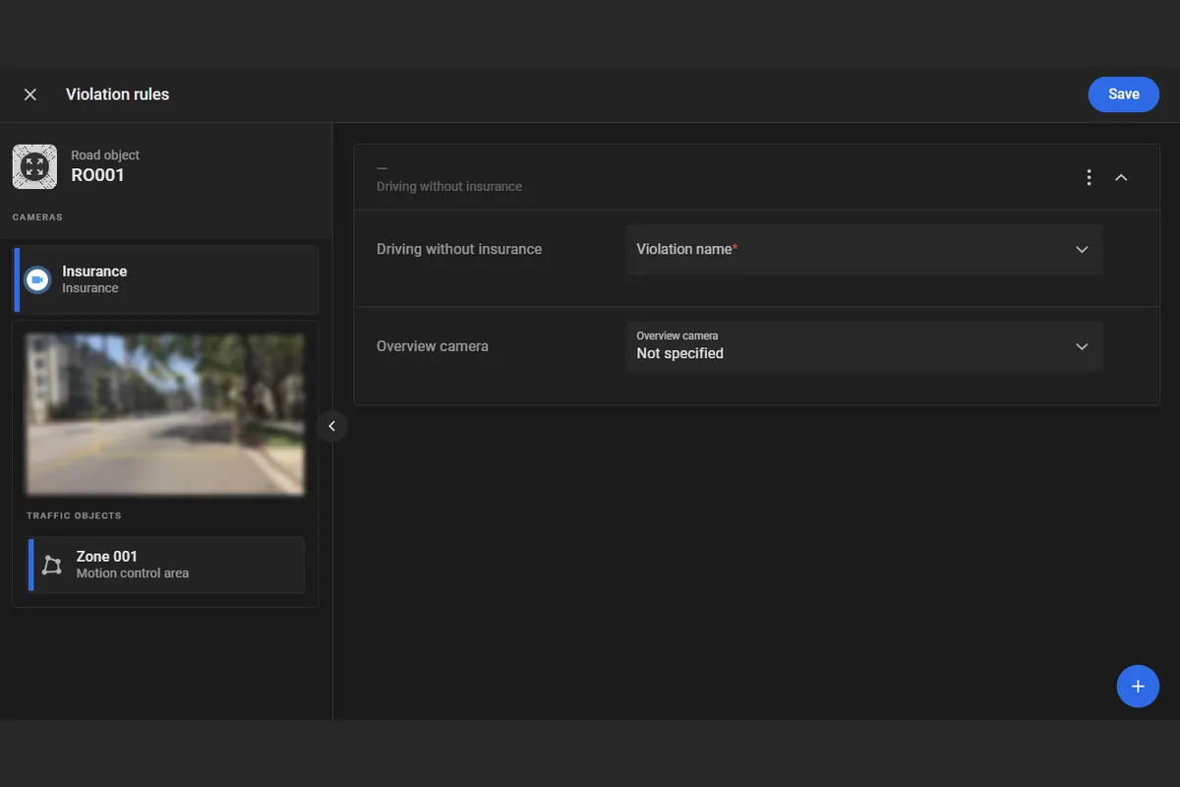Save the violation rules
The image size is (1180, 787).
coord(1123,94)
